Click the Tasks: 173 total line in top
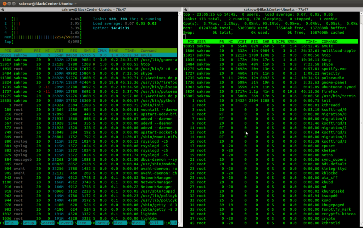This screenshot has width=363, height=228. point(260,19)
